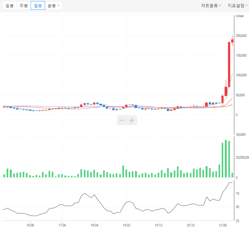
Task: Click the Linear scale label
Action: click(x=240, y=16)
